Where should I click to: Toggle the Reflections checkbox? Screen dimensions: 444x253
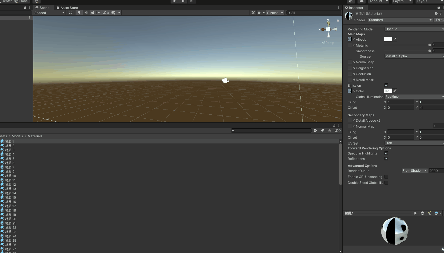386,159
